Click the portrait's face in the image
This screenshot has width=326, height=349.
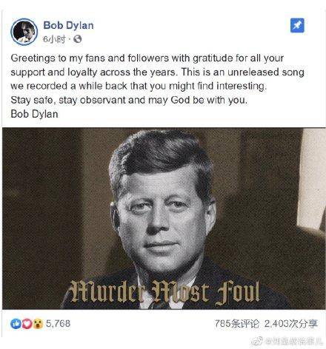pos(162,217)
